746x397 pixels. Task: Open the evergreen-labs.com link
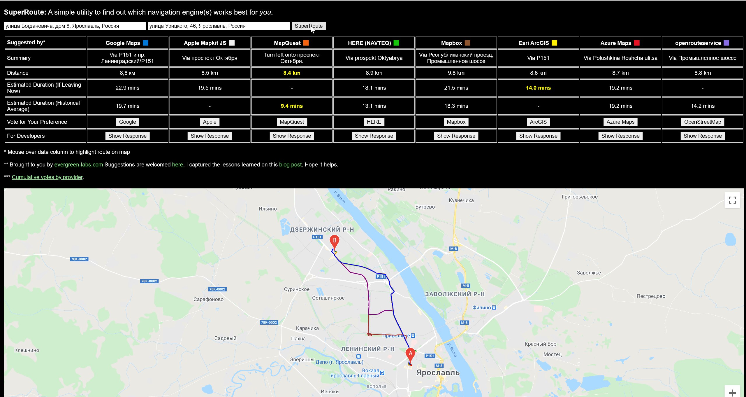coord(78,165)
